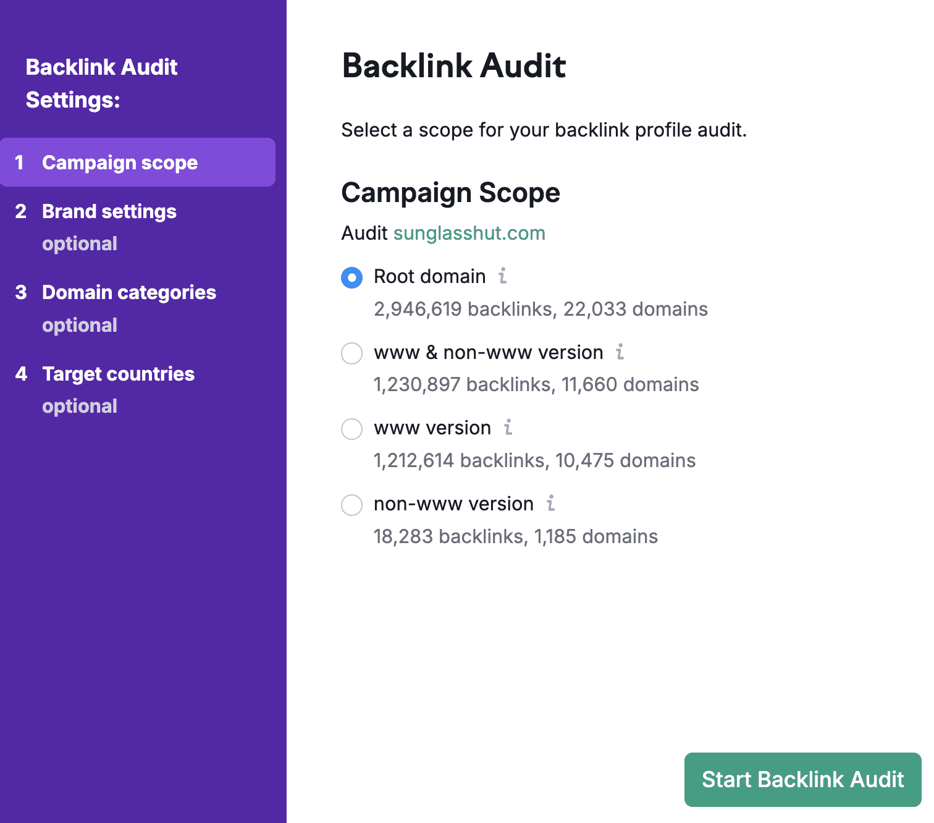934x823 pixels.
Task: Click the step 4 number in the sidebar
Action: [21, 374]
